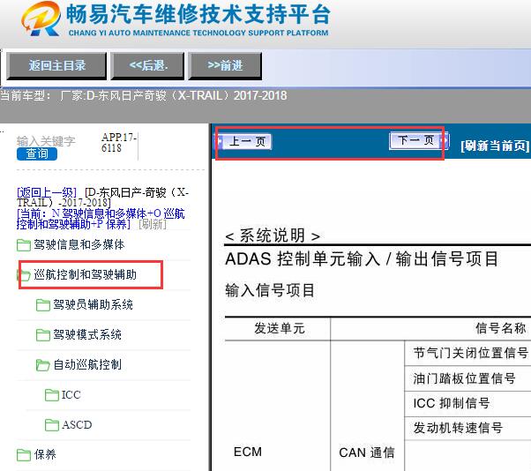Open the 驾驶员辅助系统 folder
The width and height of the screenshot is (531, 471).
(93, 304)
